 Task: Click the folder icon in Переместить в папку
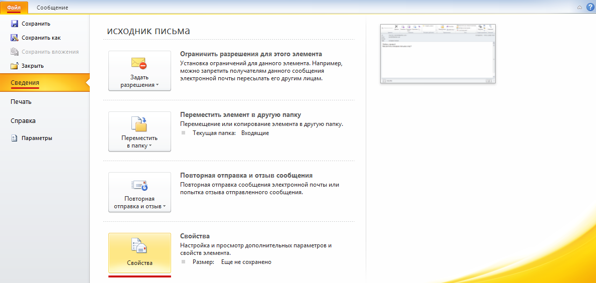pos(139,123)
